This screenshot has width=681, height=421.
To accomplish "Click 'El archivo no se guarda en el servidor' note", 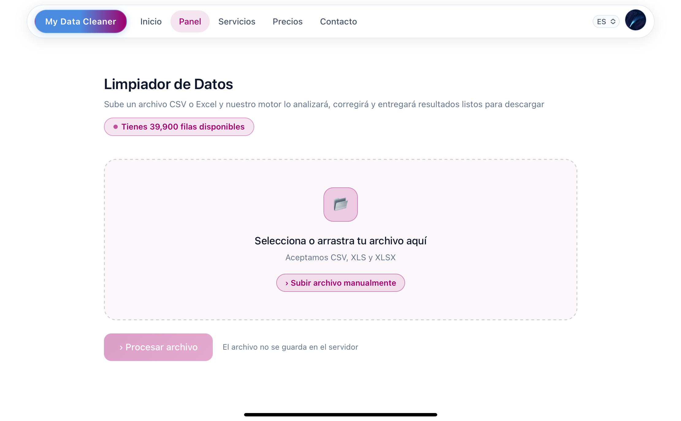I will [290, 347].
